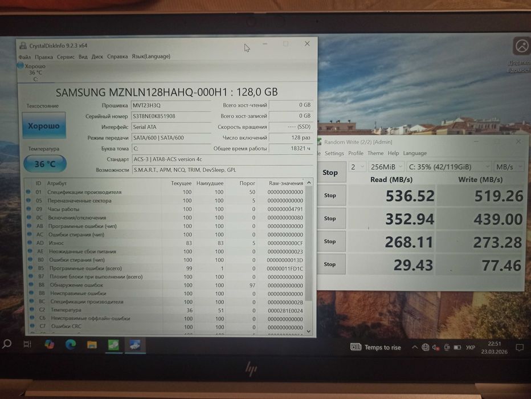531x399 pixels.
Task: Click the 128 раз power-on count field
Action: click(x=290, y=137)
